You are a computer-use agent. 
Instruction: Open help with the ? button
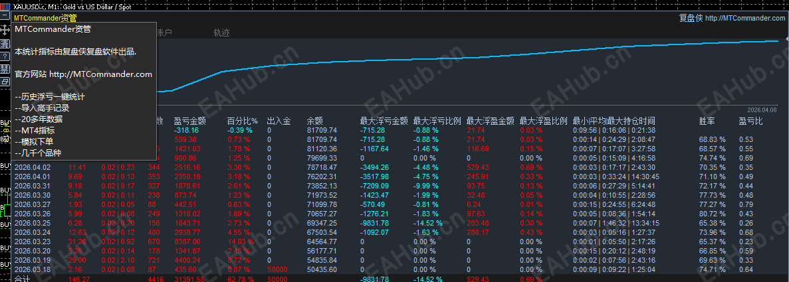[x=5, y=56]
